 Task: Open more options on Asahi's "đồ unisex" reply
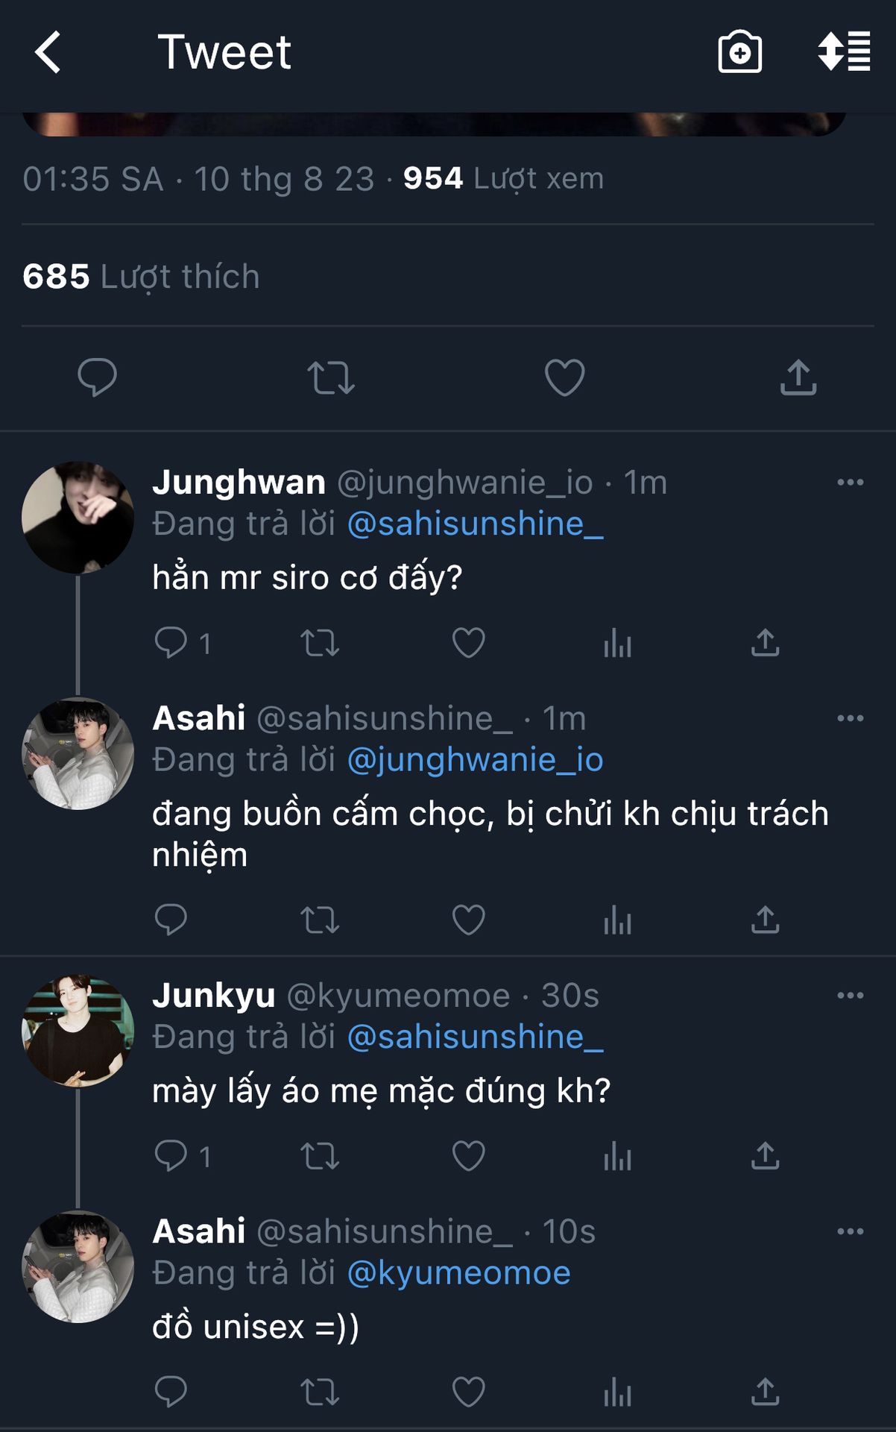(x=850, y=1231)
